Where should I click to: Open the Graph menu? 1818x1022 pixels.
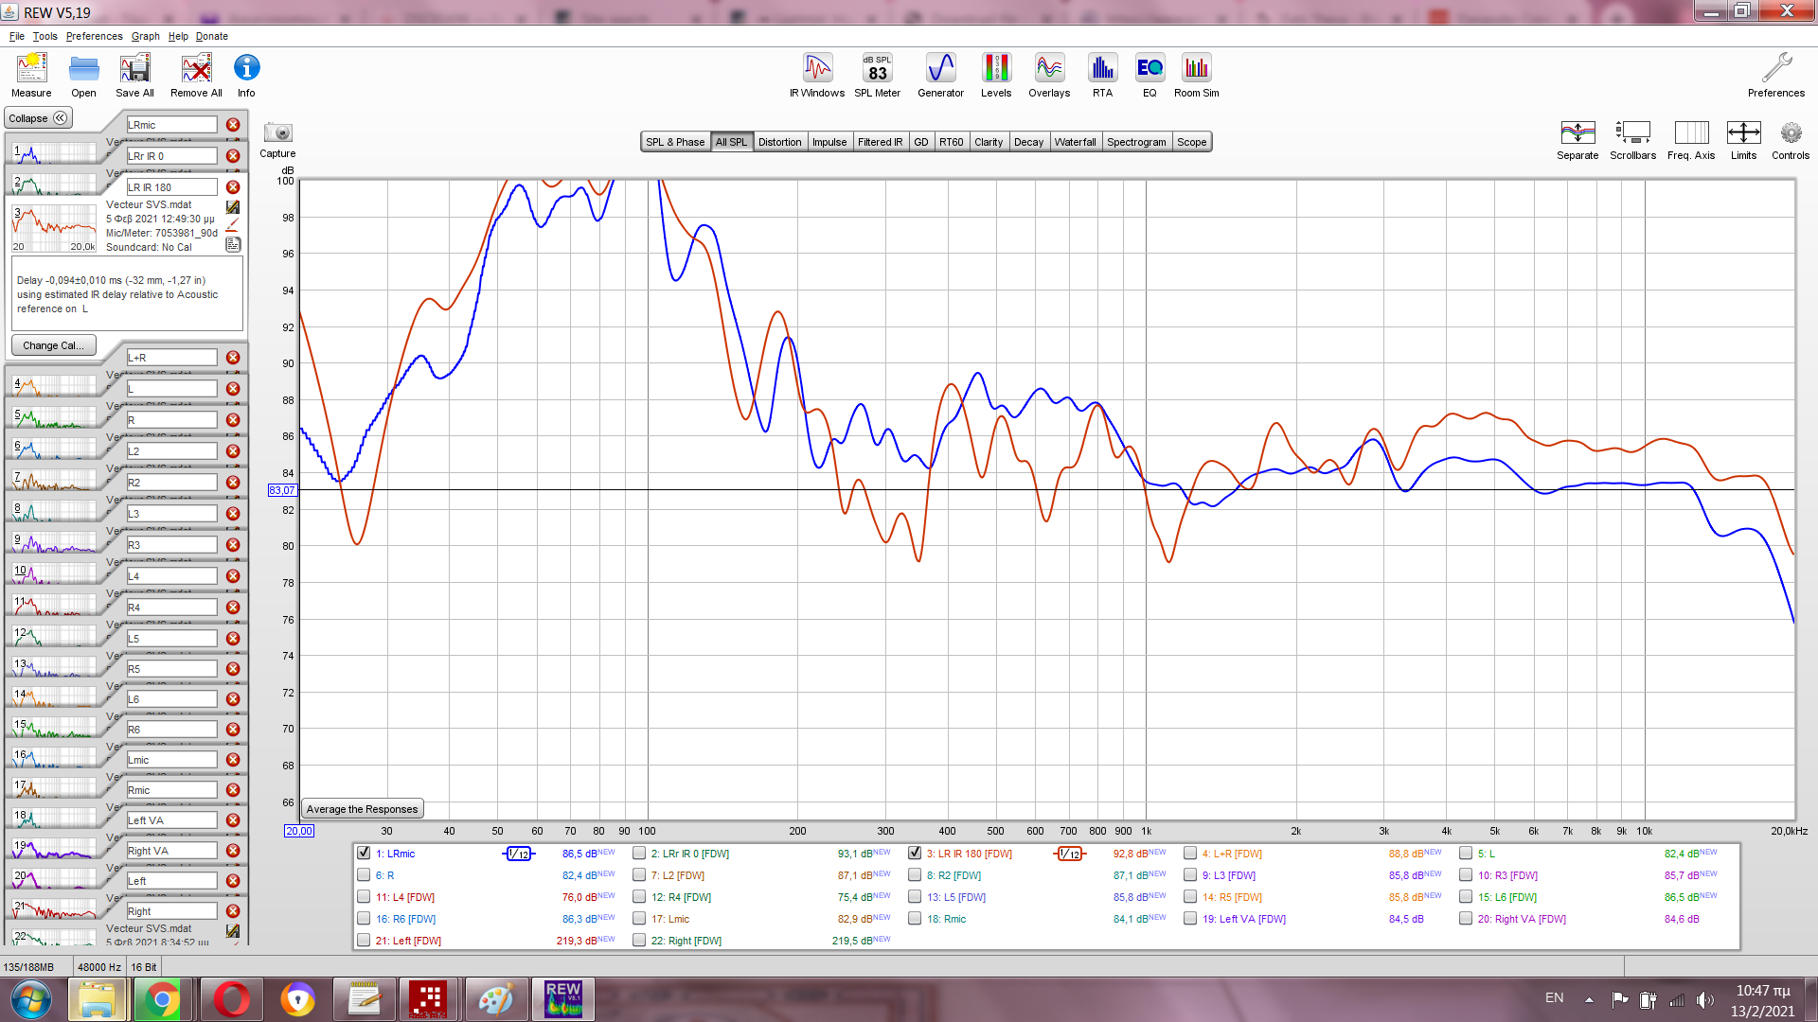pos(145,36)
